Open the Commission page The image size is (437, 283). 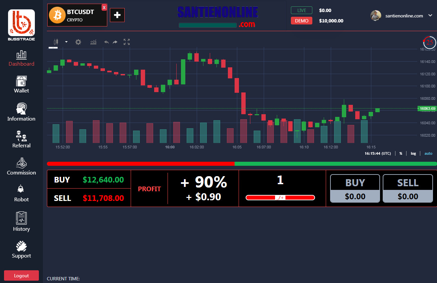[21, 166]
